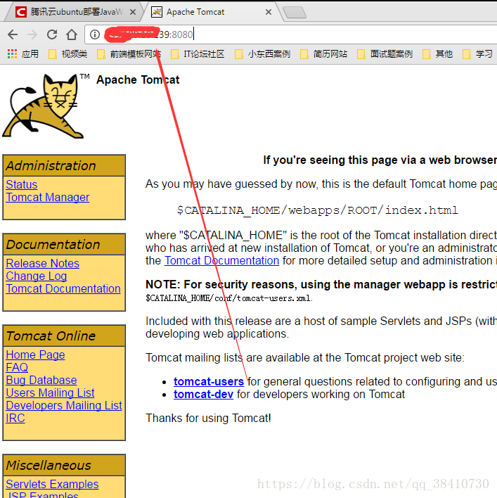
Task: Open the tomcat-users mailing list link
Action: (x=209, y=381)
